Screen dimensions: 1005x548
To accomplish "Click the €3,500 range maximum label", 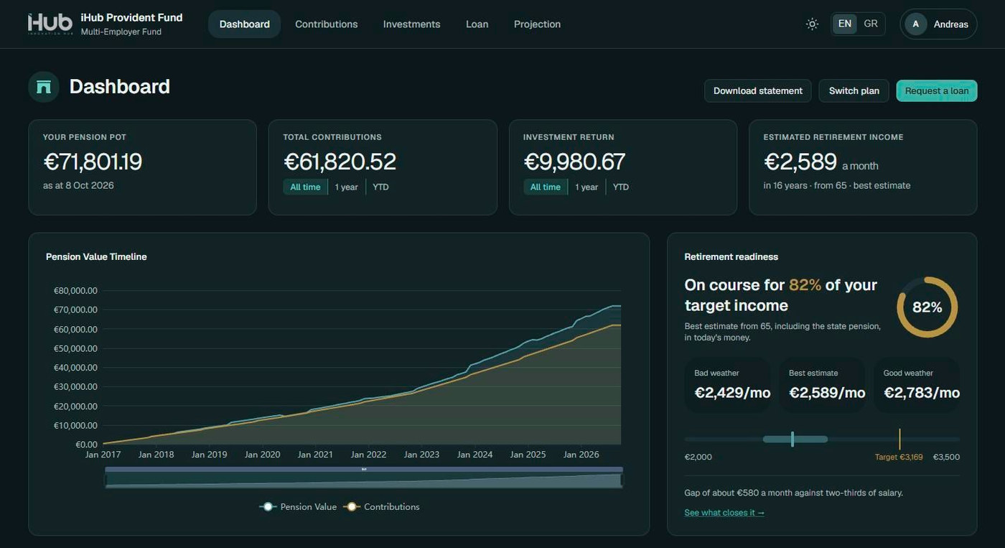I will click(x=946, y=457).
